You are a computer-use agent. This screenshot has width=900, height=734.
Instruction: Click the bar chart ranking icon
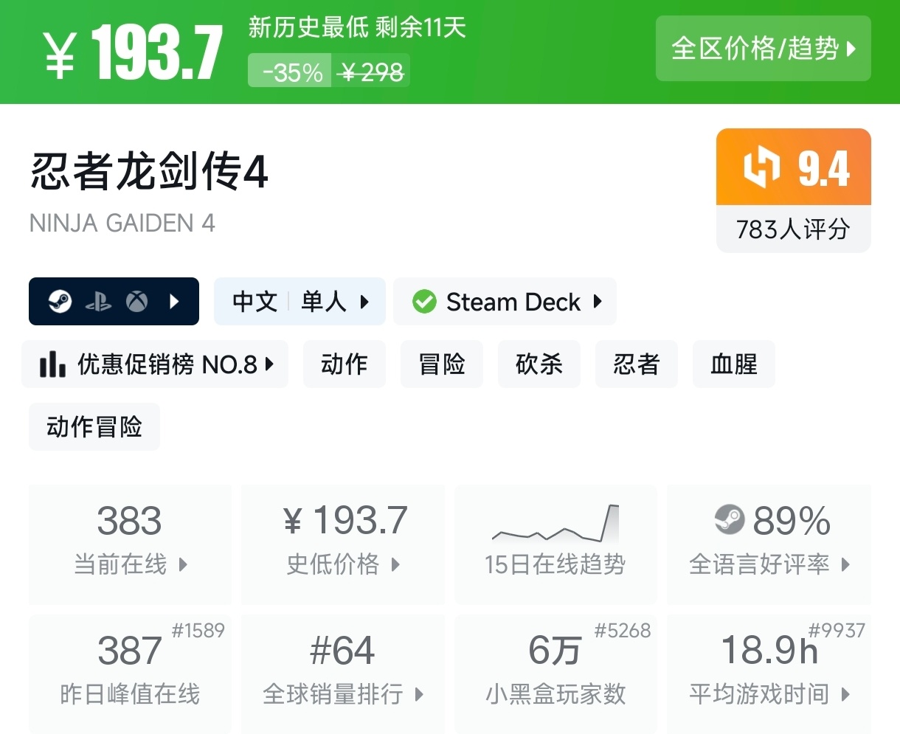(52, 364)
